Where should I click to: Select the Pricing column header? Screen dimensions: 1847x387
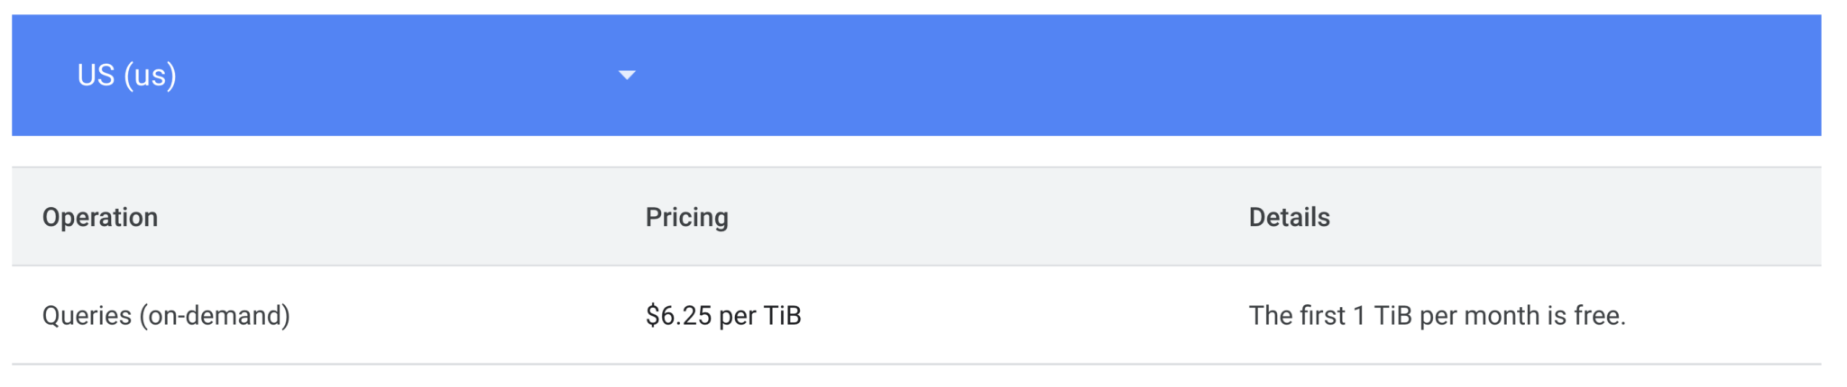point(686,217)
